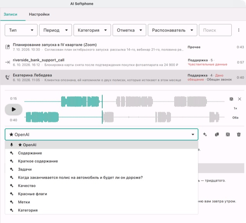Click the sparkle icon beside the list's Категория
Viewport: 246px width, 223px height.
tap(12, 210)
